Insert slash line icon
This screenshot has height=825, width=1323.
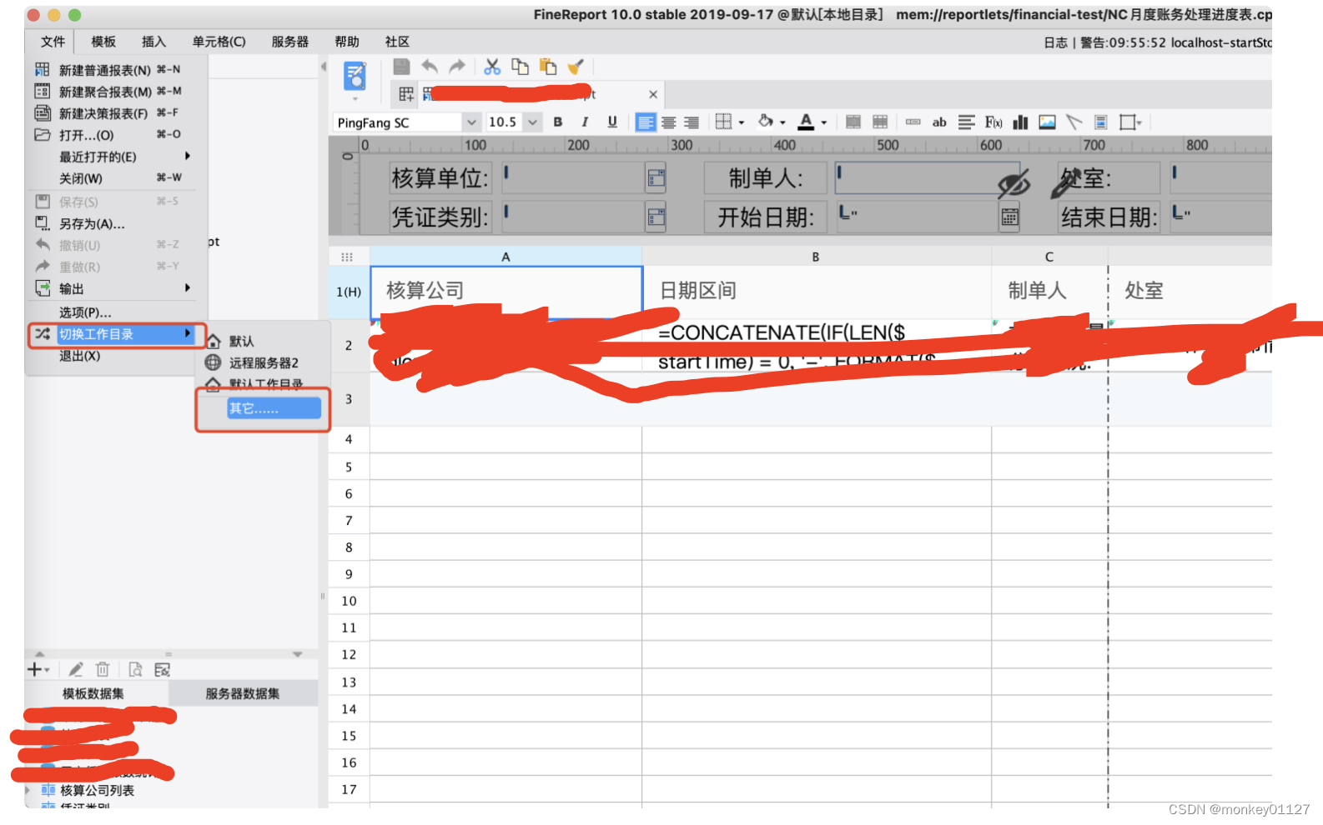click(x=1074, y=122)
